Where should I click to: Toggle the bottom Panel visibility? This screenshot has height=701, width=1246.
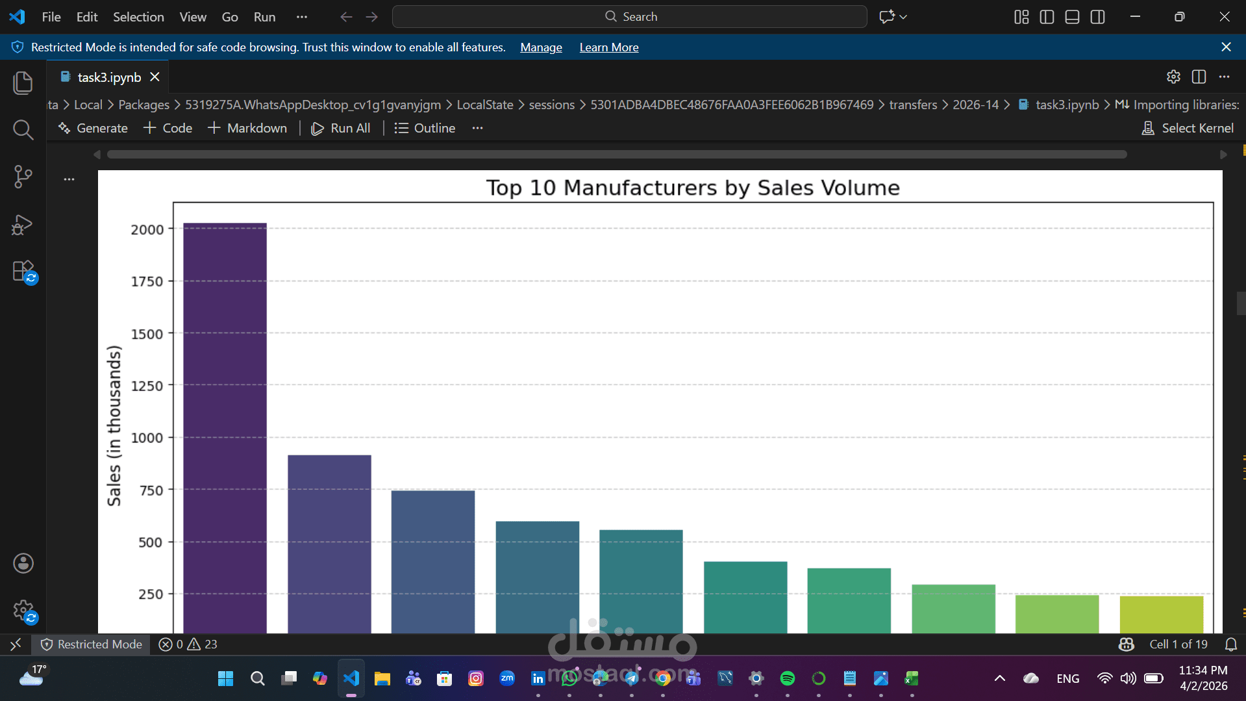1071,16
